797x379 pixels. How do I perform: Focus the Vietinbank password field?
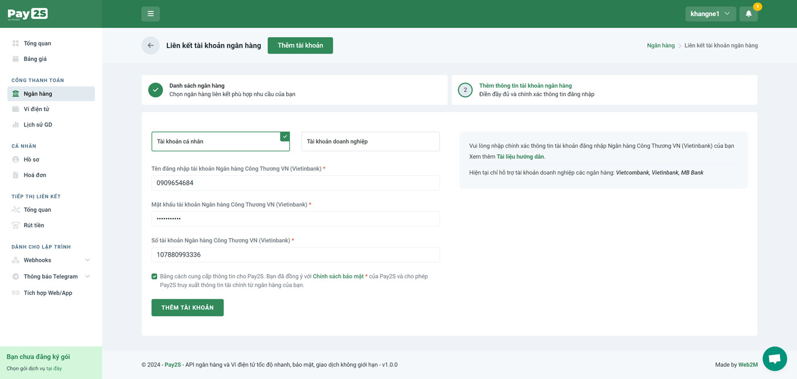295,219
